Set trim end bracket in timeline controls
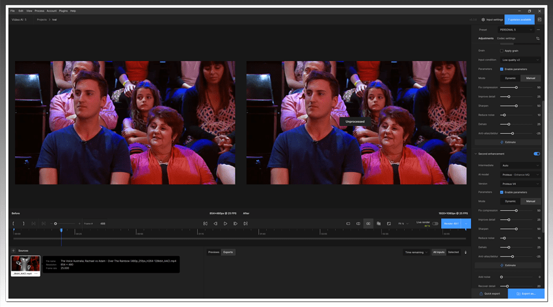 [x=23, y=224]
